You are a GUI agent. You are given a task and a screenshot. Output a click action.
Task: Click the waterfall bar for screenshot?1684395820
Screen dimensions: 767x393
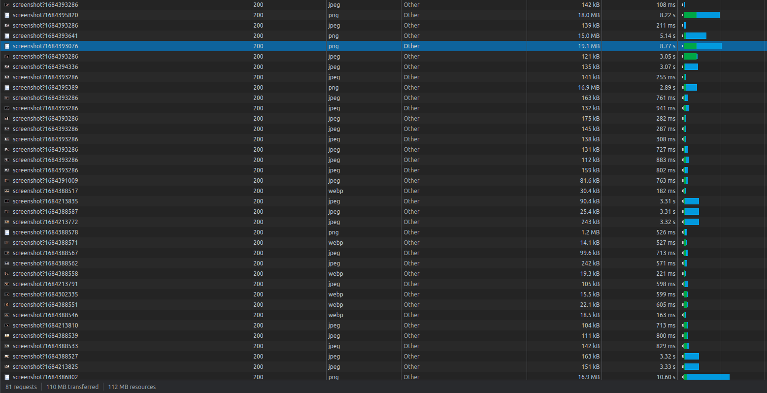tap(702, 15)
